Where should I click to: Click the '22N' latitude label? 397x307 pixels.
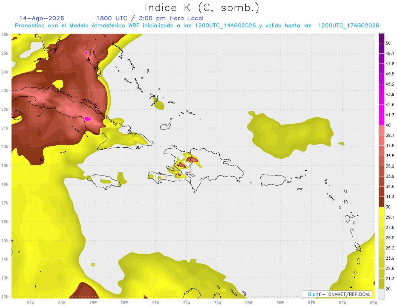pos(5,109)
